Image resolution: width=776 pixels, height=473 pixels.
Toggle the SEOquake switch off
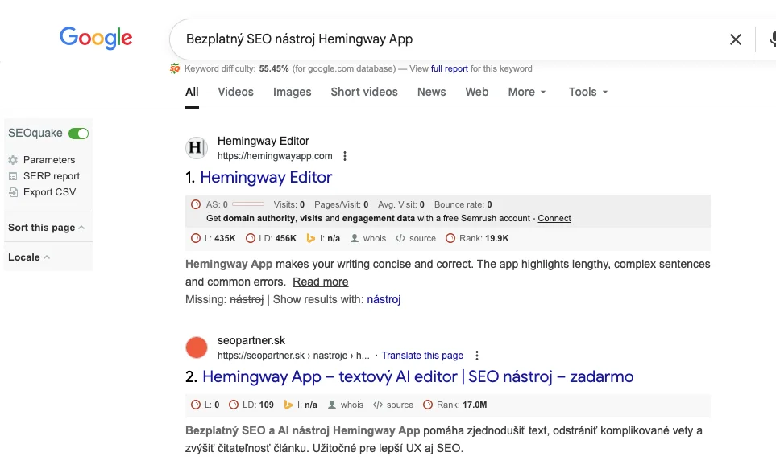(78, 134)
